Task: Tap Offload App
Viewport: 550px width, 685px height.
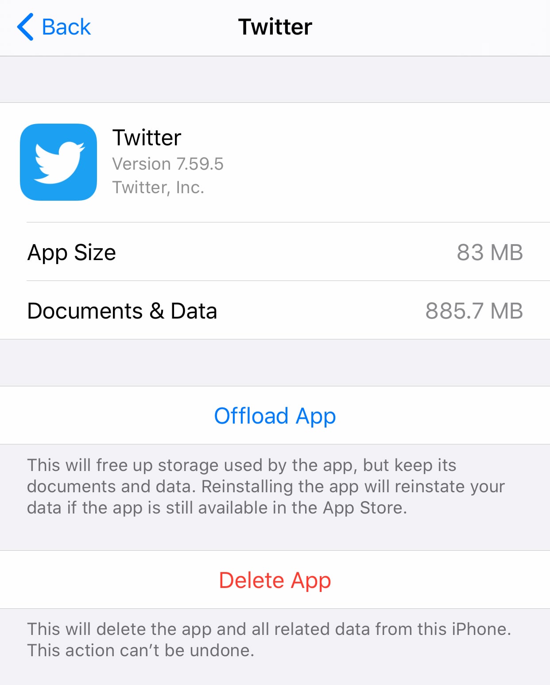Action: (275, 416)
